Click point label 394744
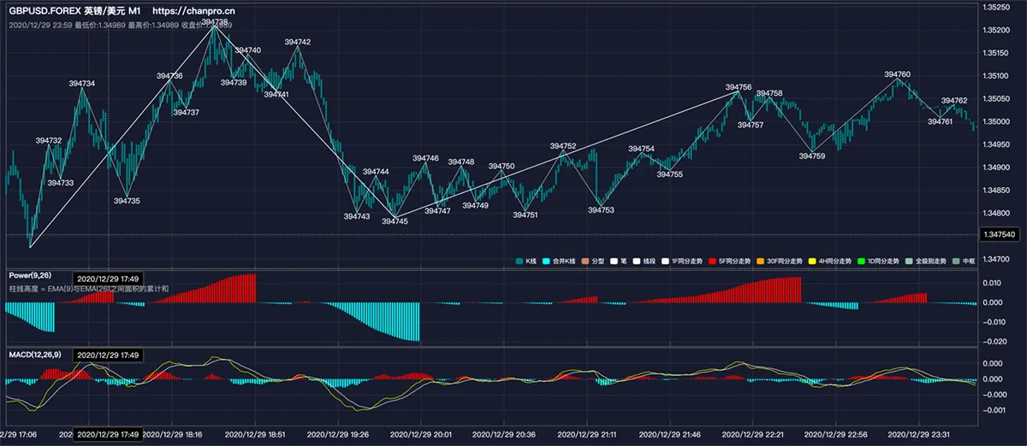Image resolution: width=1027 pixels, height=446 pixels. 376,172
